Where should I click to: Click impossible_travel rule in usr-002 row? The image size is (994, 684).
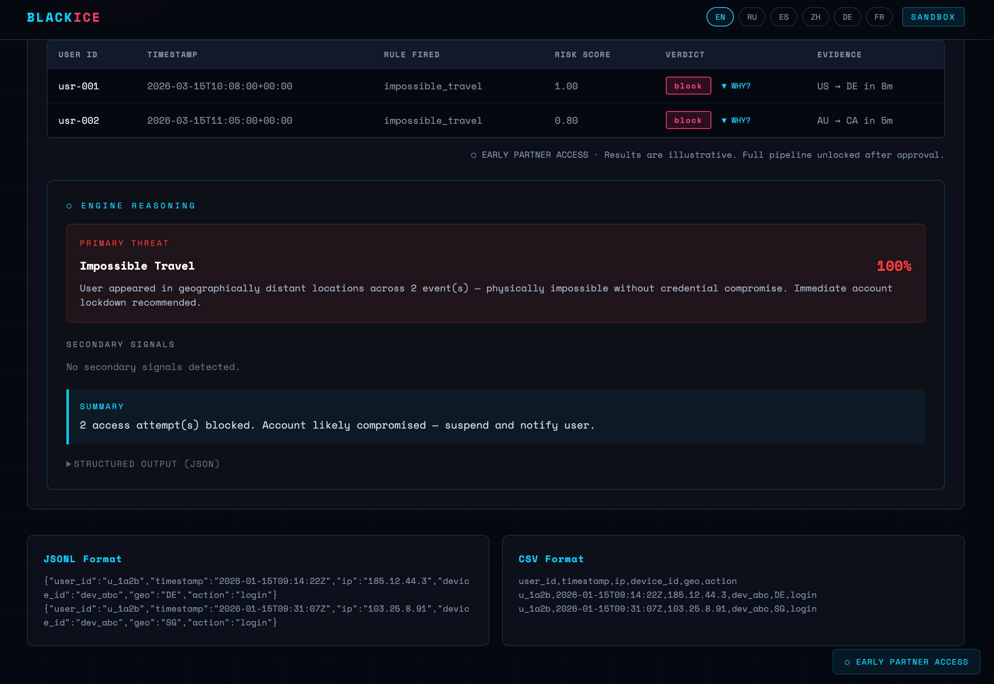(x=433, y=121)
